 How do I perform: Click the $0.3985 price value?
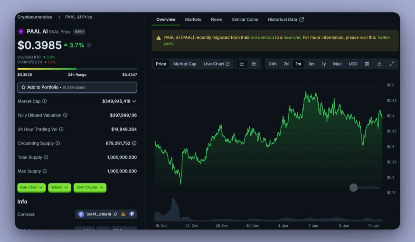[x=40, y=45]
